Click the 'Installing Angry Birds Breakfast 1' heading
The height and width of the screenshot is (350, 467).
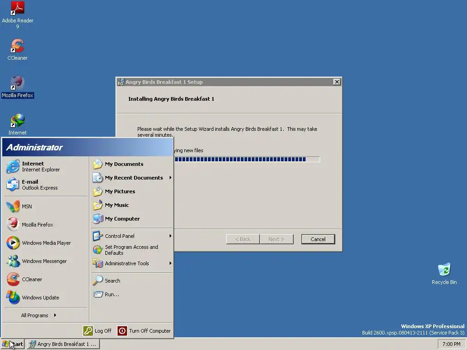click(x=171, y=99)
